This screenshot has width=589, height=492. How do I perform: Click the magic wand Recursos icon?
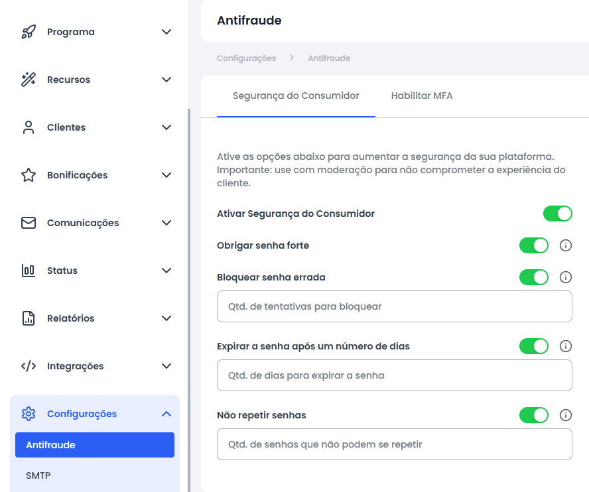(29, 80)
